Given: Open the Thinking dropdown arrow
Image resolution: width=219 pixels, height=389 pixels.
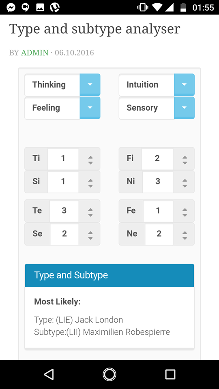Looking at the screenshot, I should click(x=90, y=85).
